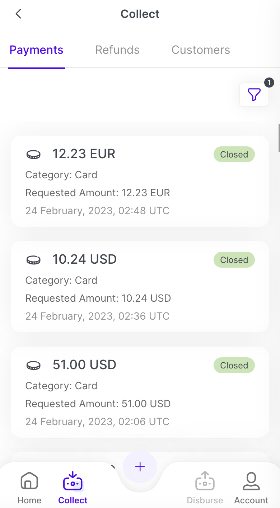Click the Closed badge on 10.24 USD payment
This screenshot has width=280, height=508.
coord(234,260)
